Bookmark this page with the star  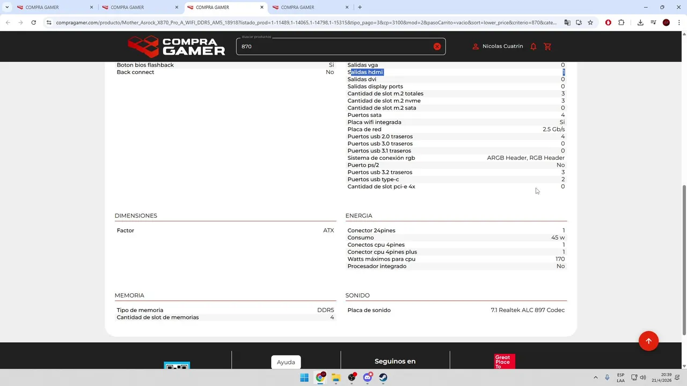(x=590, y=23)
